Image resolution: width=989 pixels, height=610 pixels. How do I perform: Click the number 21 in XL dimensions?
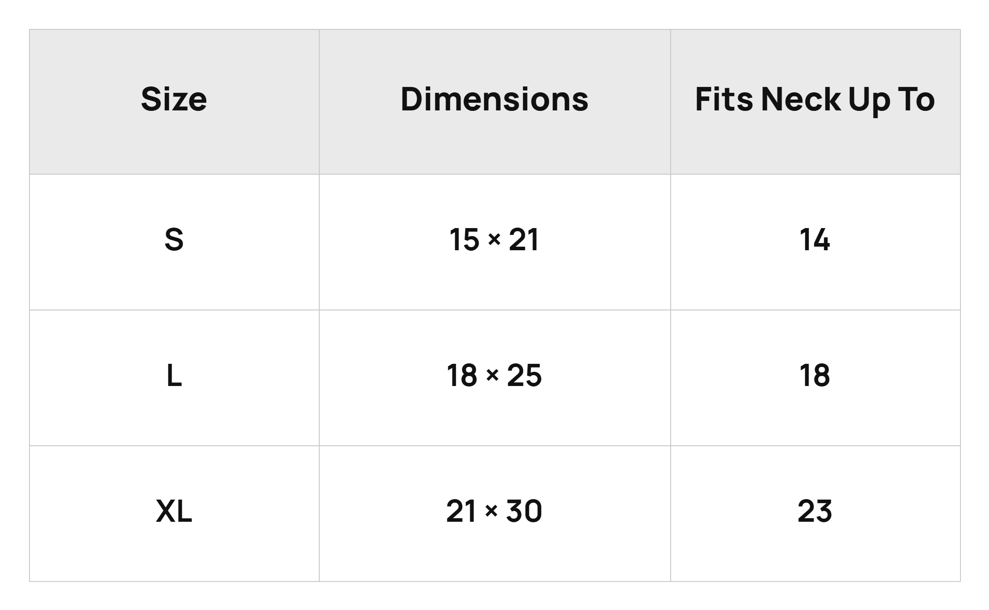(461, 511)
